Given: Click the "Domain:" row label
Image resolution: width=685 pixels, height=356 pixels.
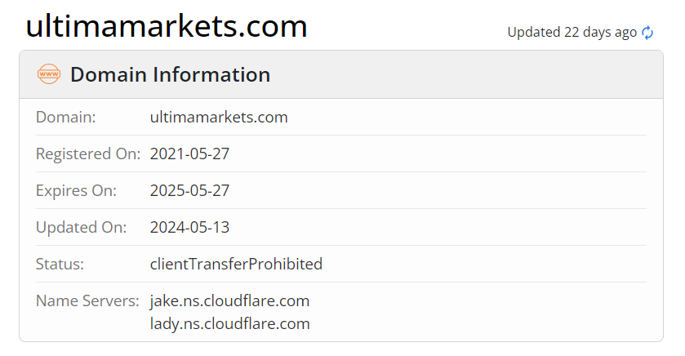Looking at the screenshot, I should pyautogui.click(x=66, y=117).
